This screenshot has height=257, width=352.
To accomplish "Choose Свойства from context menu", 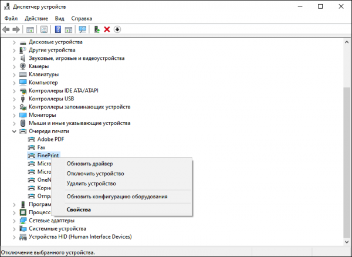I will pos(122,209).
